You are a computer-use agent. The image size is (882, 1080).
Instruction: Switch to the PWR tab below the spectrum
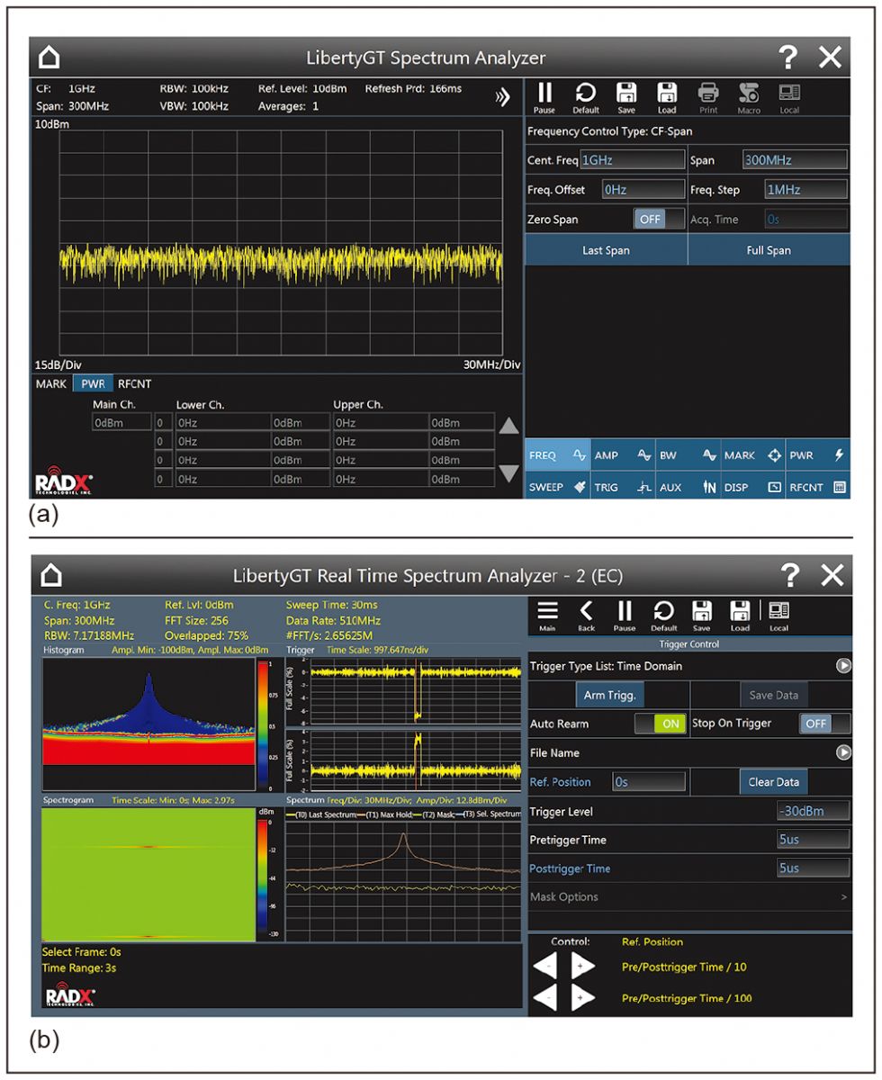click(x=94, y=383)
